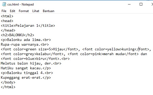Click the text merah muda
This screenshot has width=153, height=95.
coord(114,54)
